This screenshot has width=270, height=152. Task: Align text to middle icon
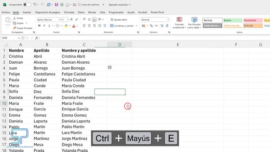[x=89, y=19]
